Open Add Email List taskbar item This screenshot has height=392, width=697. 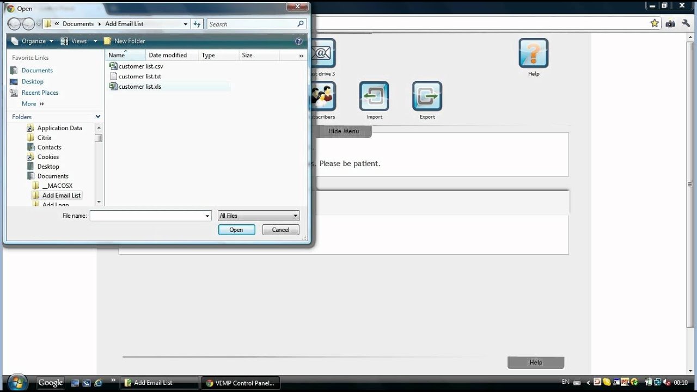(160, 383)
